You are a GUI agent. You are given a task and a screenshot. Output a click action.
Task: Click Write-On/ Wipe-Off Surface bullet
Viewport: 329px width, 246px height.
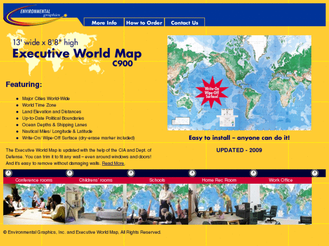[78, 138]
